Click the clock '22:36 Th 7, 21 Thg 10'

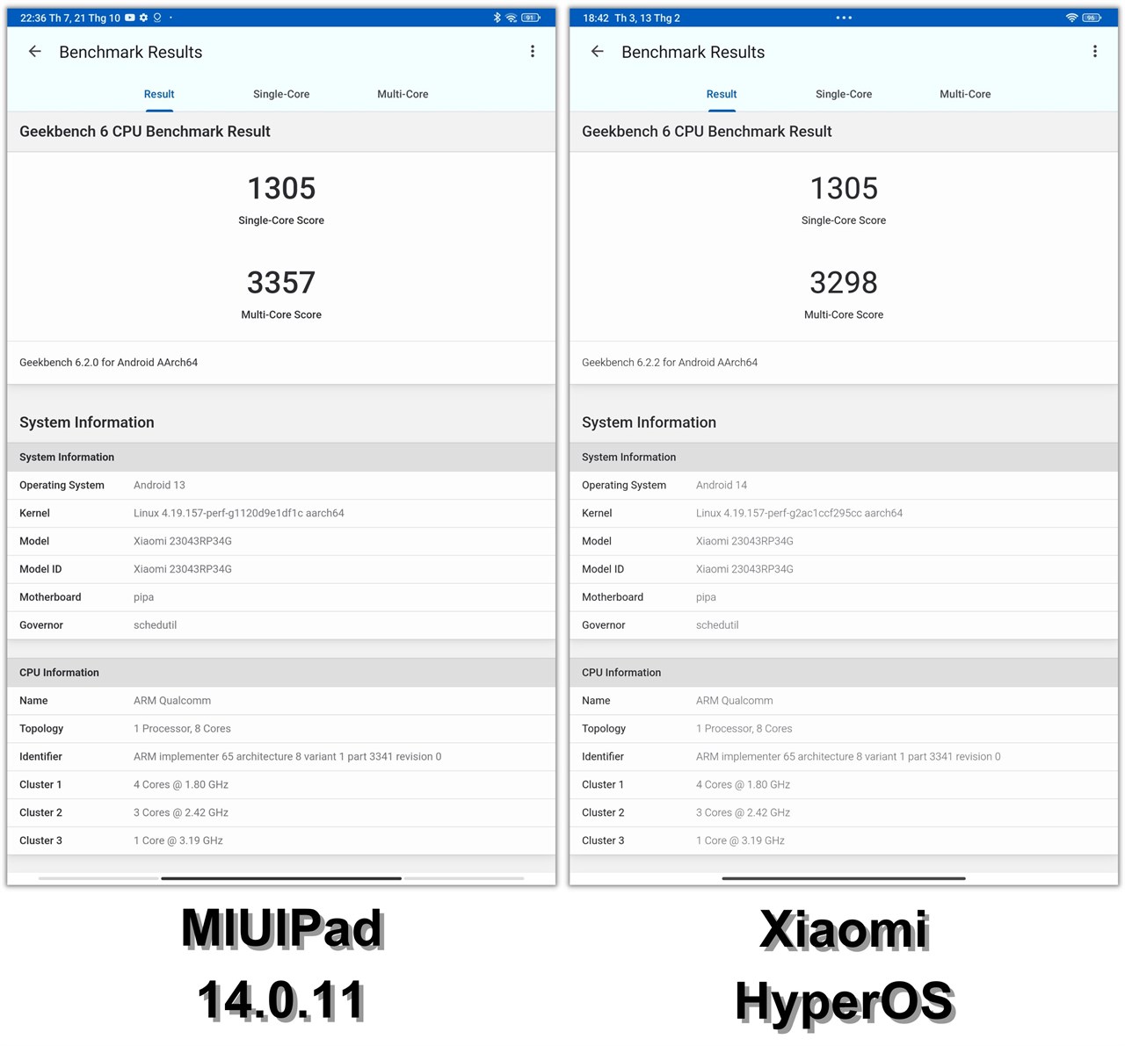pyautogui.click(x=70, y=18)
